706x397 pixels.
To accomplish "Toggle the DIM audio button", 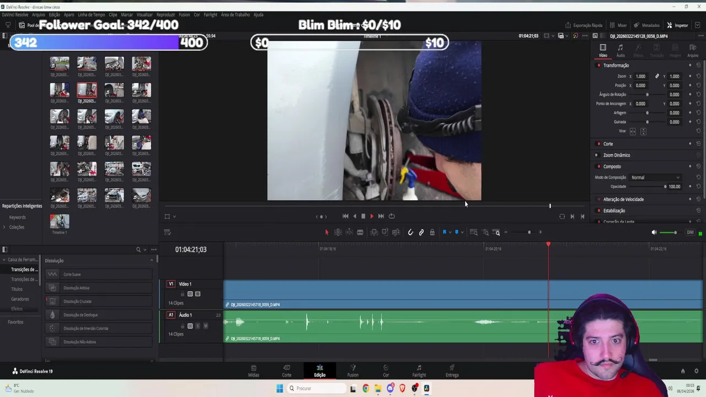I will tap(690, 233).
